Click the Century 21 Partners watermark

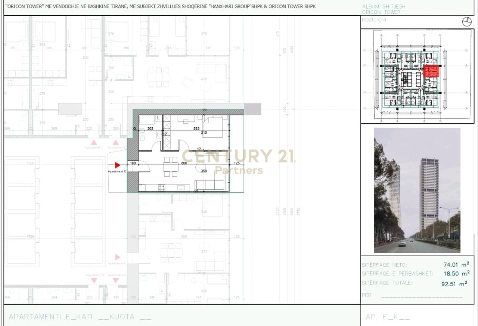[x=238, y=161]
